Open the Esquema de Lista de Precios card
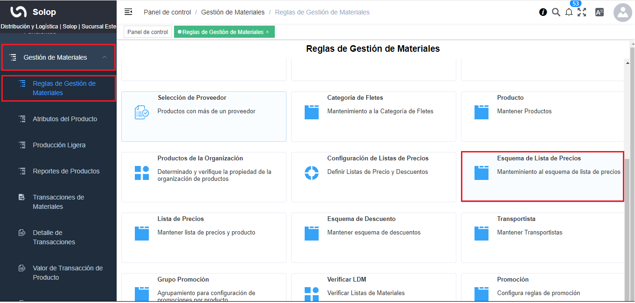Screen dimensions: 635x303 point(542,176)
